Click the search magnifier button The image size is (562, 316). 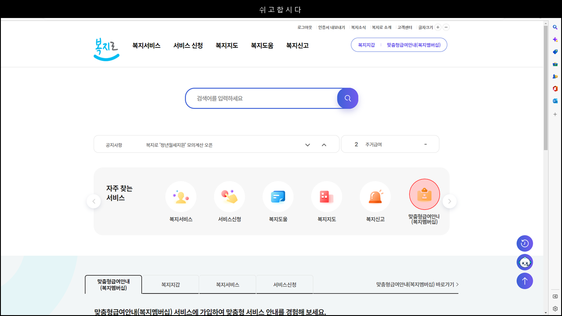[x=348, y=98]
